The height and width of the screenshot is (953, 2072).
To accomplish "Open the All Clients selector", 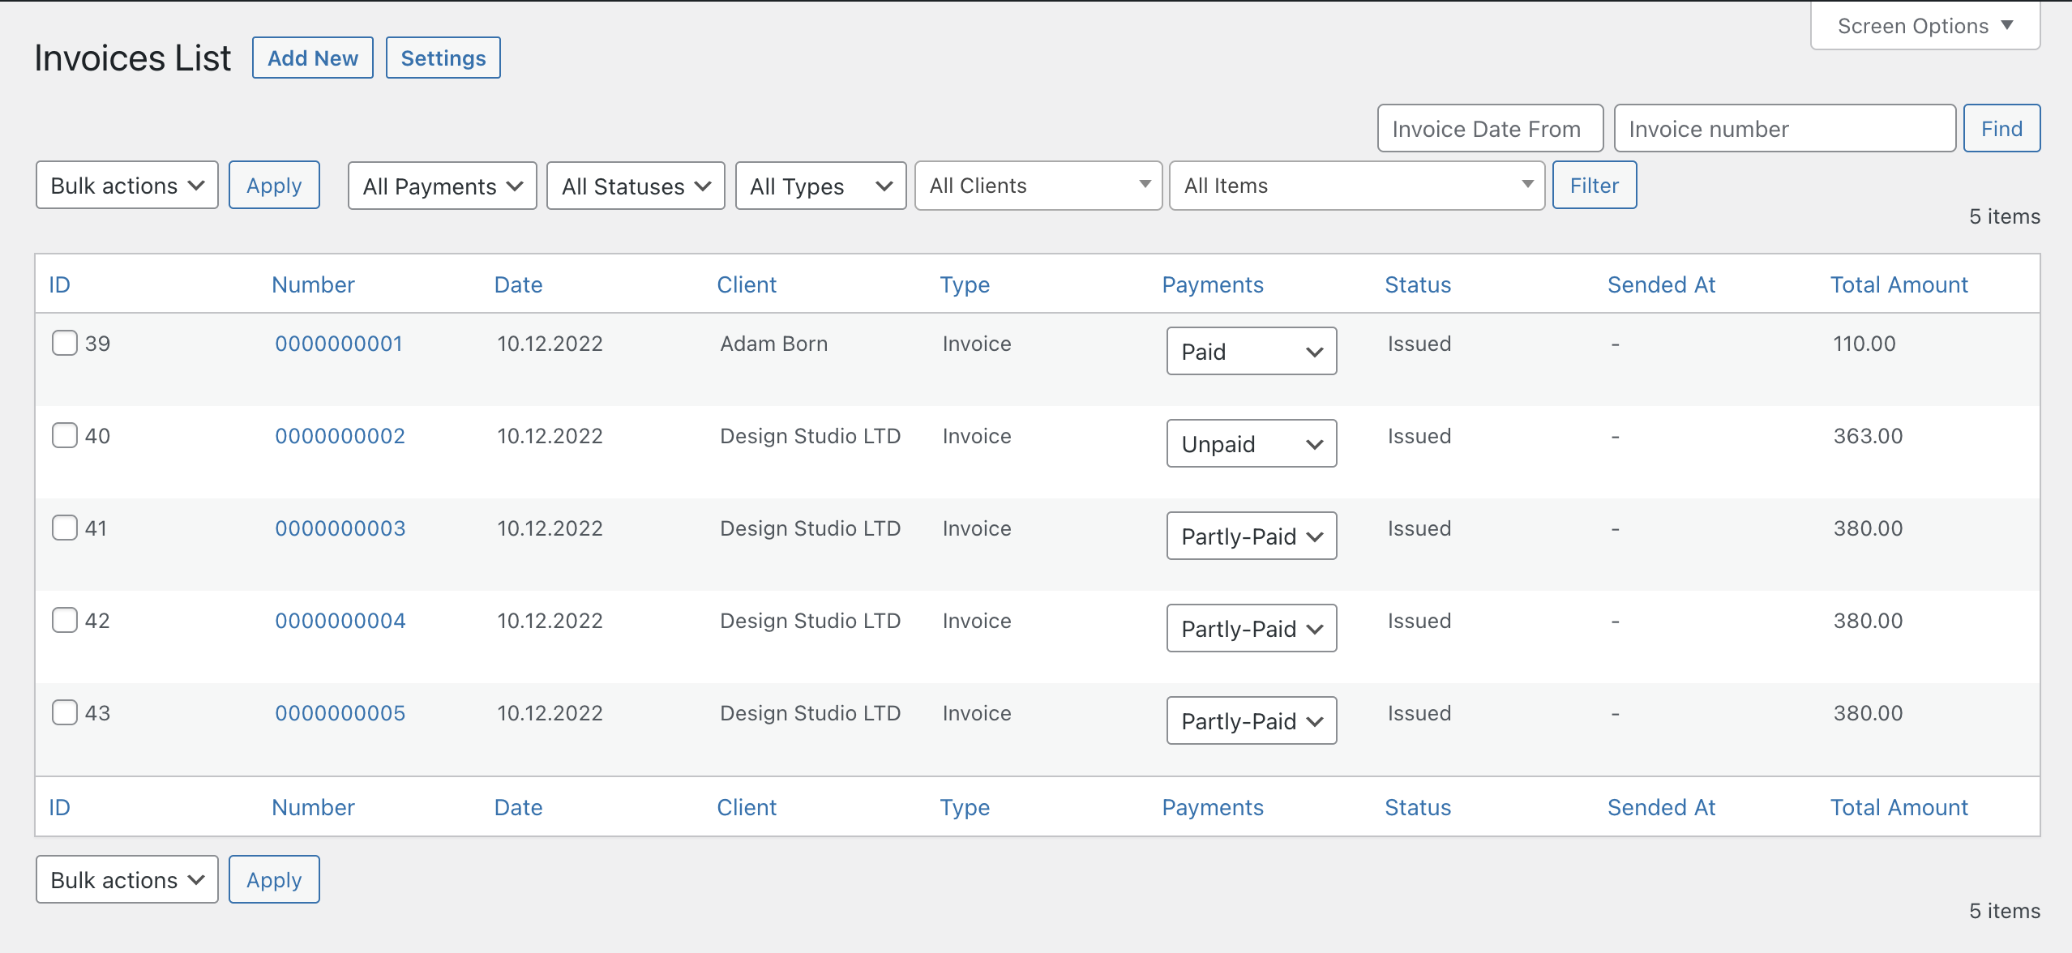I will (x=1038, y=186).
